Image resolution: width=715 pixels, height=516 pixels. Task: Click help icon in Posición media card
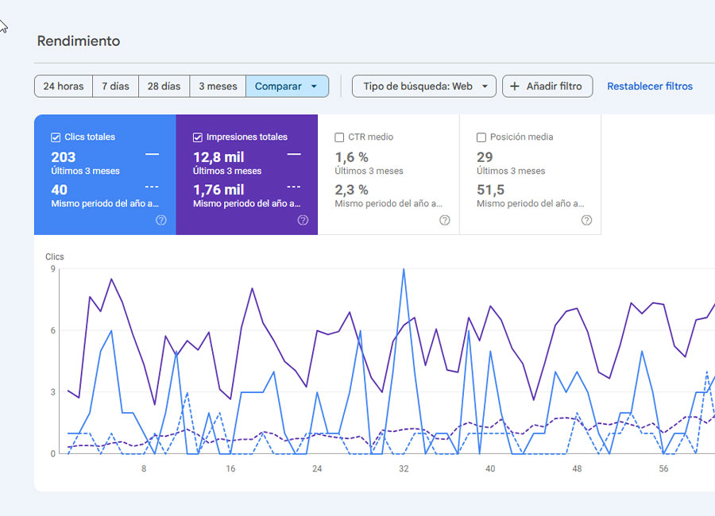pyautogui.click(x=586, y=220)
